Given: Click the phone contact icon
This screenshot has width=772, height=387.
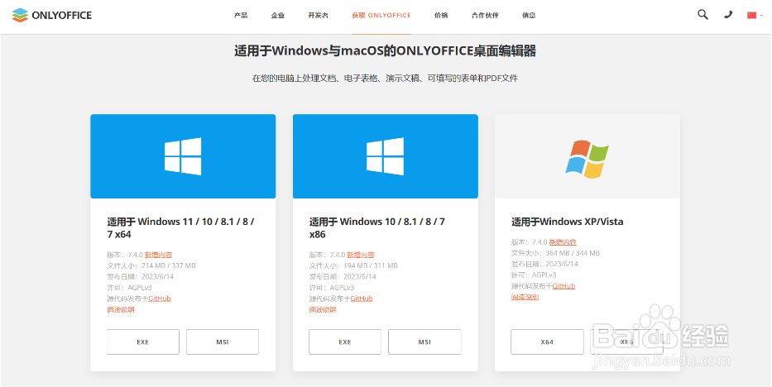Looking at the screenshot, I should click(x=728, y=15).
